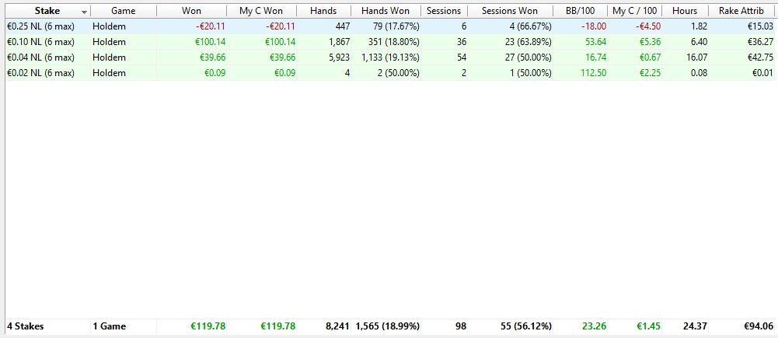Click the 8,241 total hands cell
This screenshot has height=338, width=778.
tap(338, 326)
